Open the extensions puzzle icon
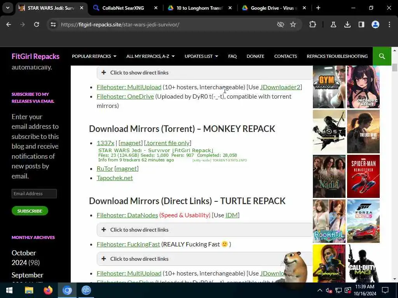 313,24
